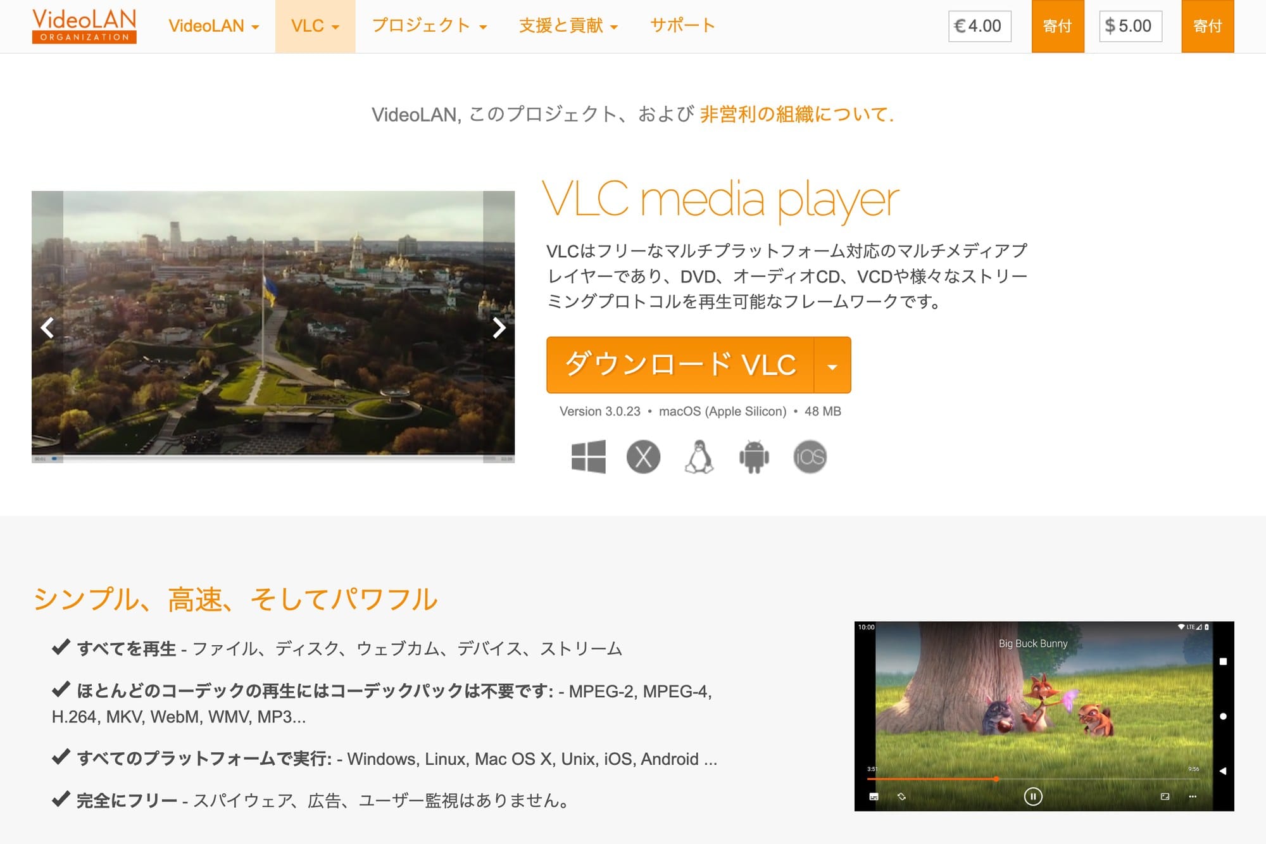Select the Windows platform icon
Viewport: 1266px width, 844px height.
pos(588,457)
